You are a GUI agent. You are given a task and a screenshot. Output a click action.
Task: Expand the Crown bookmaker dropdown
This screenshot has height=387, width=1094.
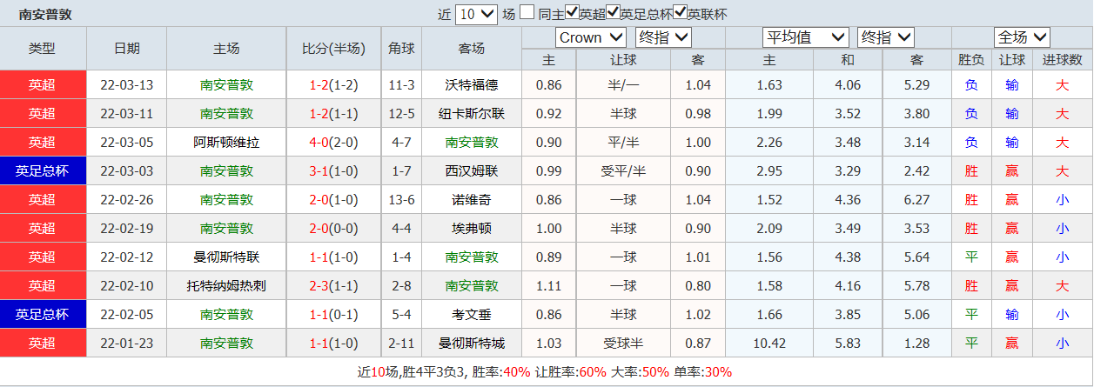point(590,37)
